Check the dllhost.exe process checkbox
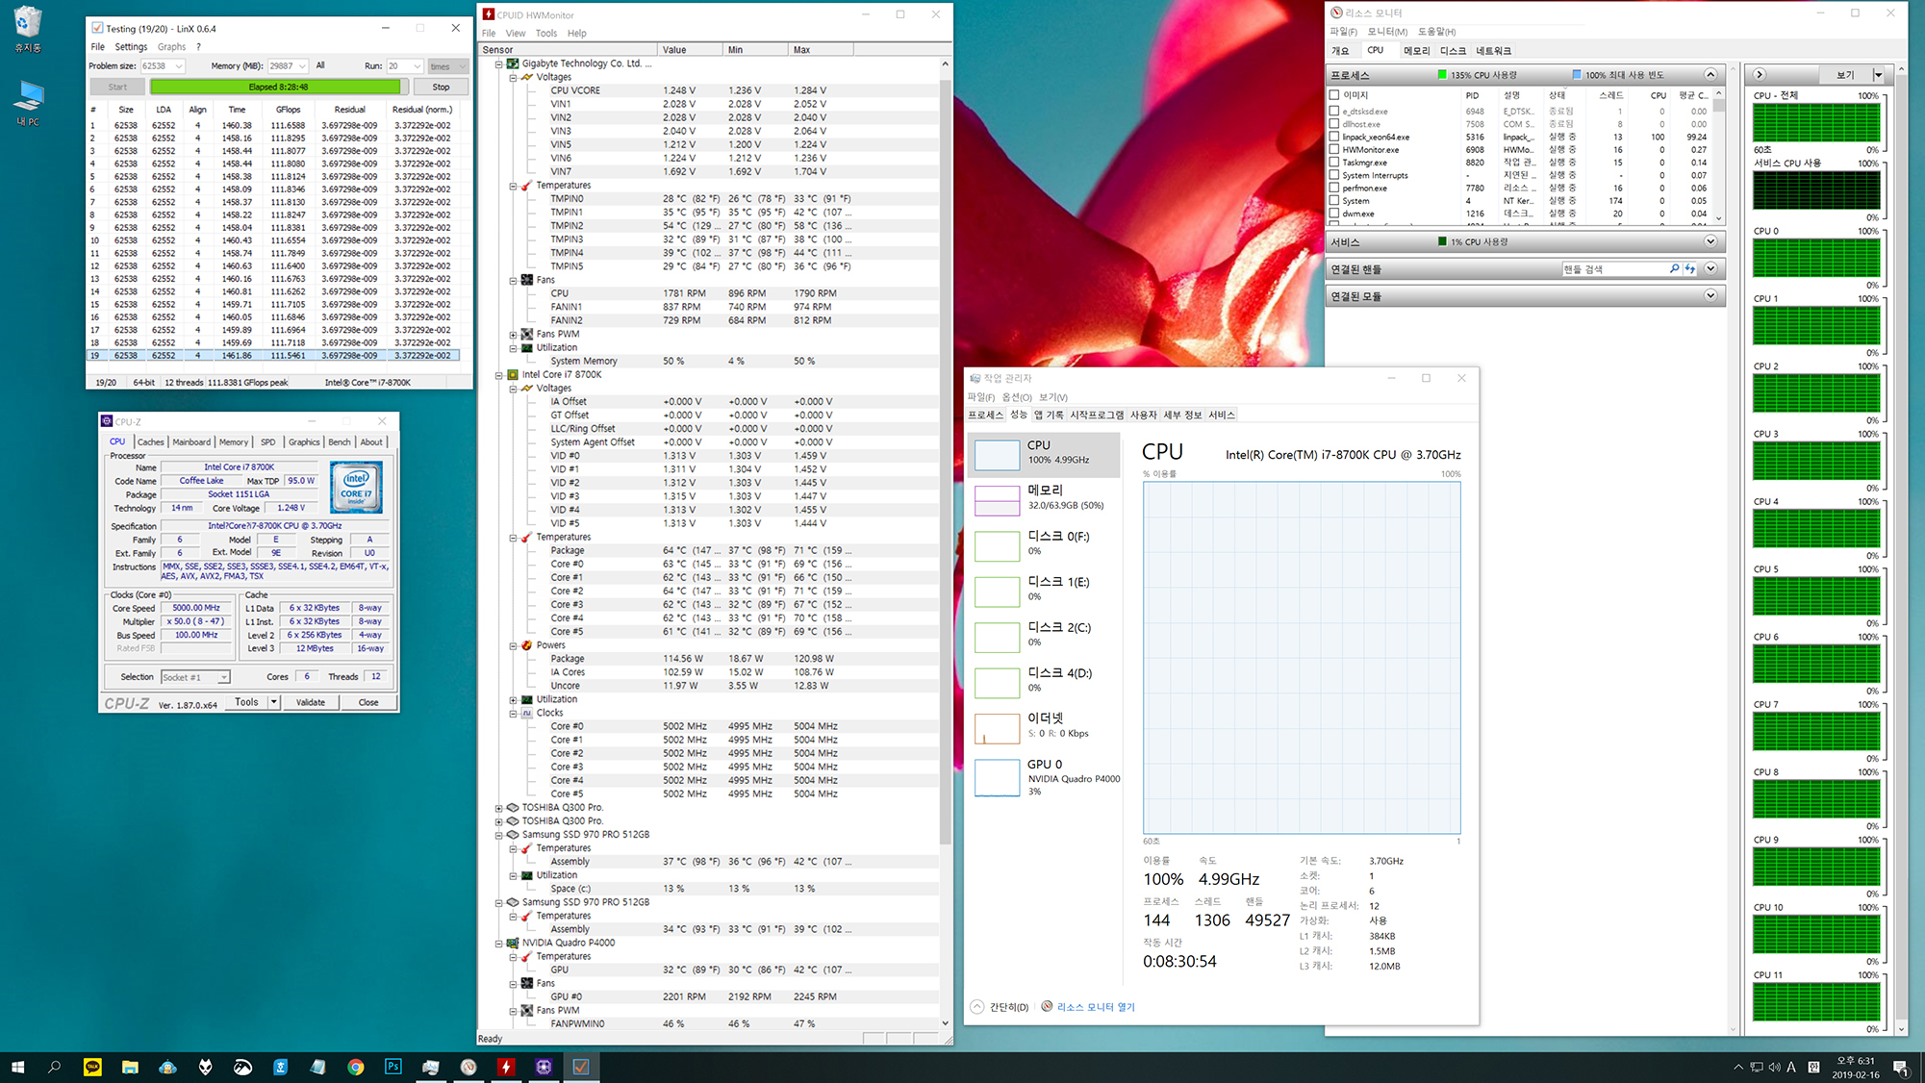 click(1334, 123)
